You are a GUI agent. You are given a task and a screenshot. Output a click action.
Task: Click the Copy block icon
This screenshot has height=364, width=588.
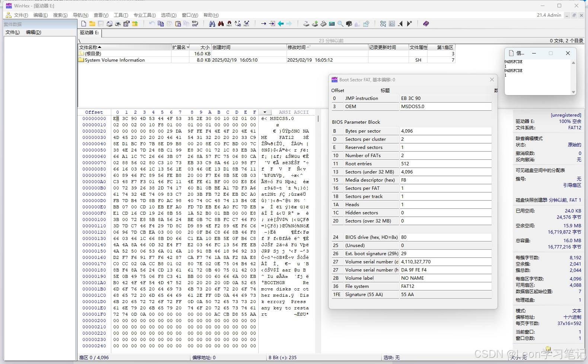(x=161, y=24)
